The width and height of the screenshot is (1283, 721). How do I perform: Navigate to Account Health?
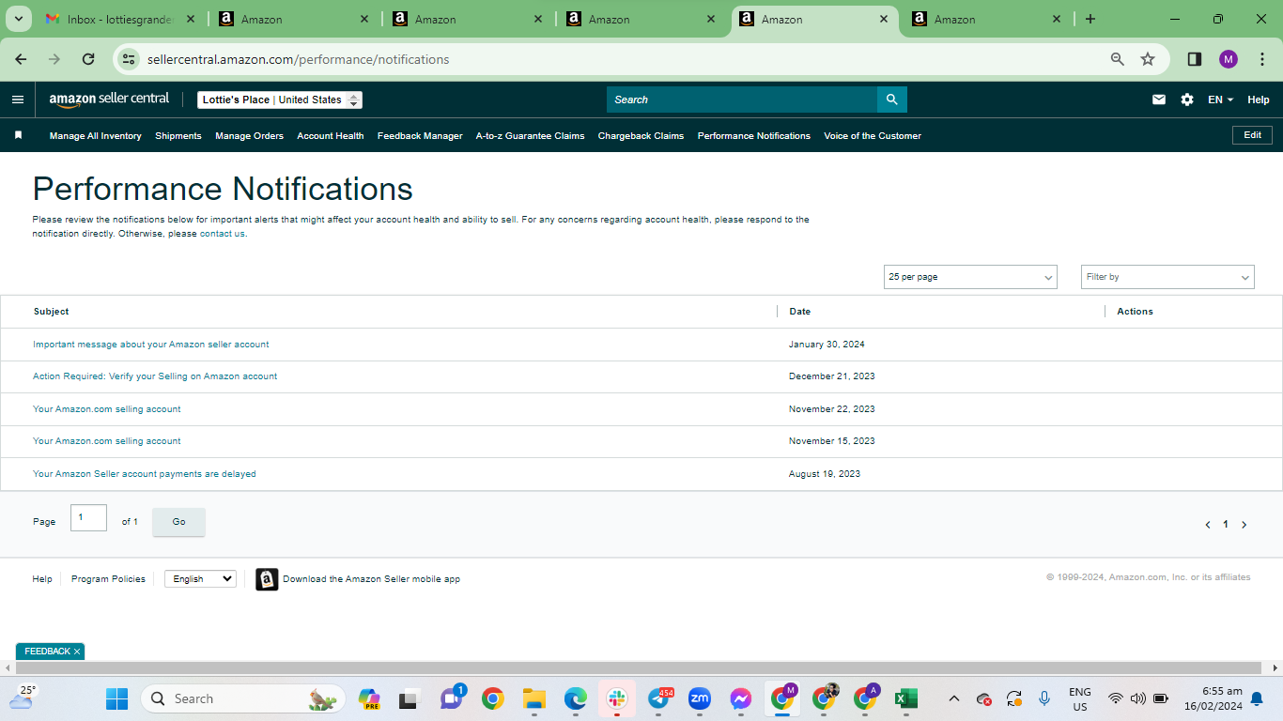[331, 136]
